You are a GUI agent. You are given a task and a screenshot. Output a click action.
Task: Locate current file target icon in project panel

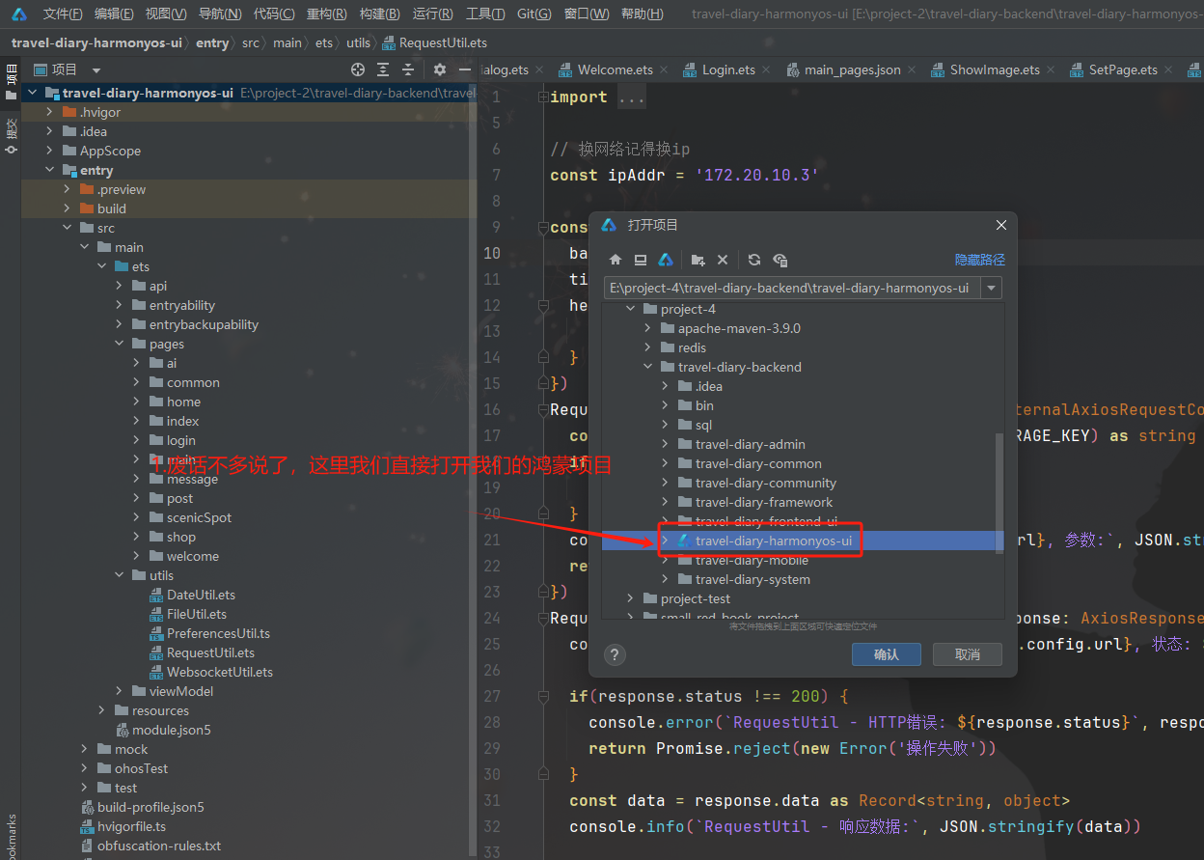(358, 69)
